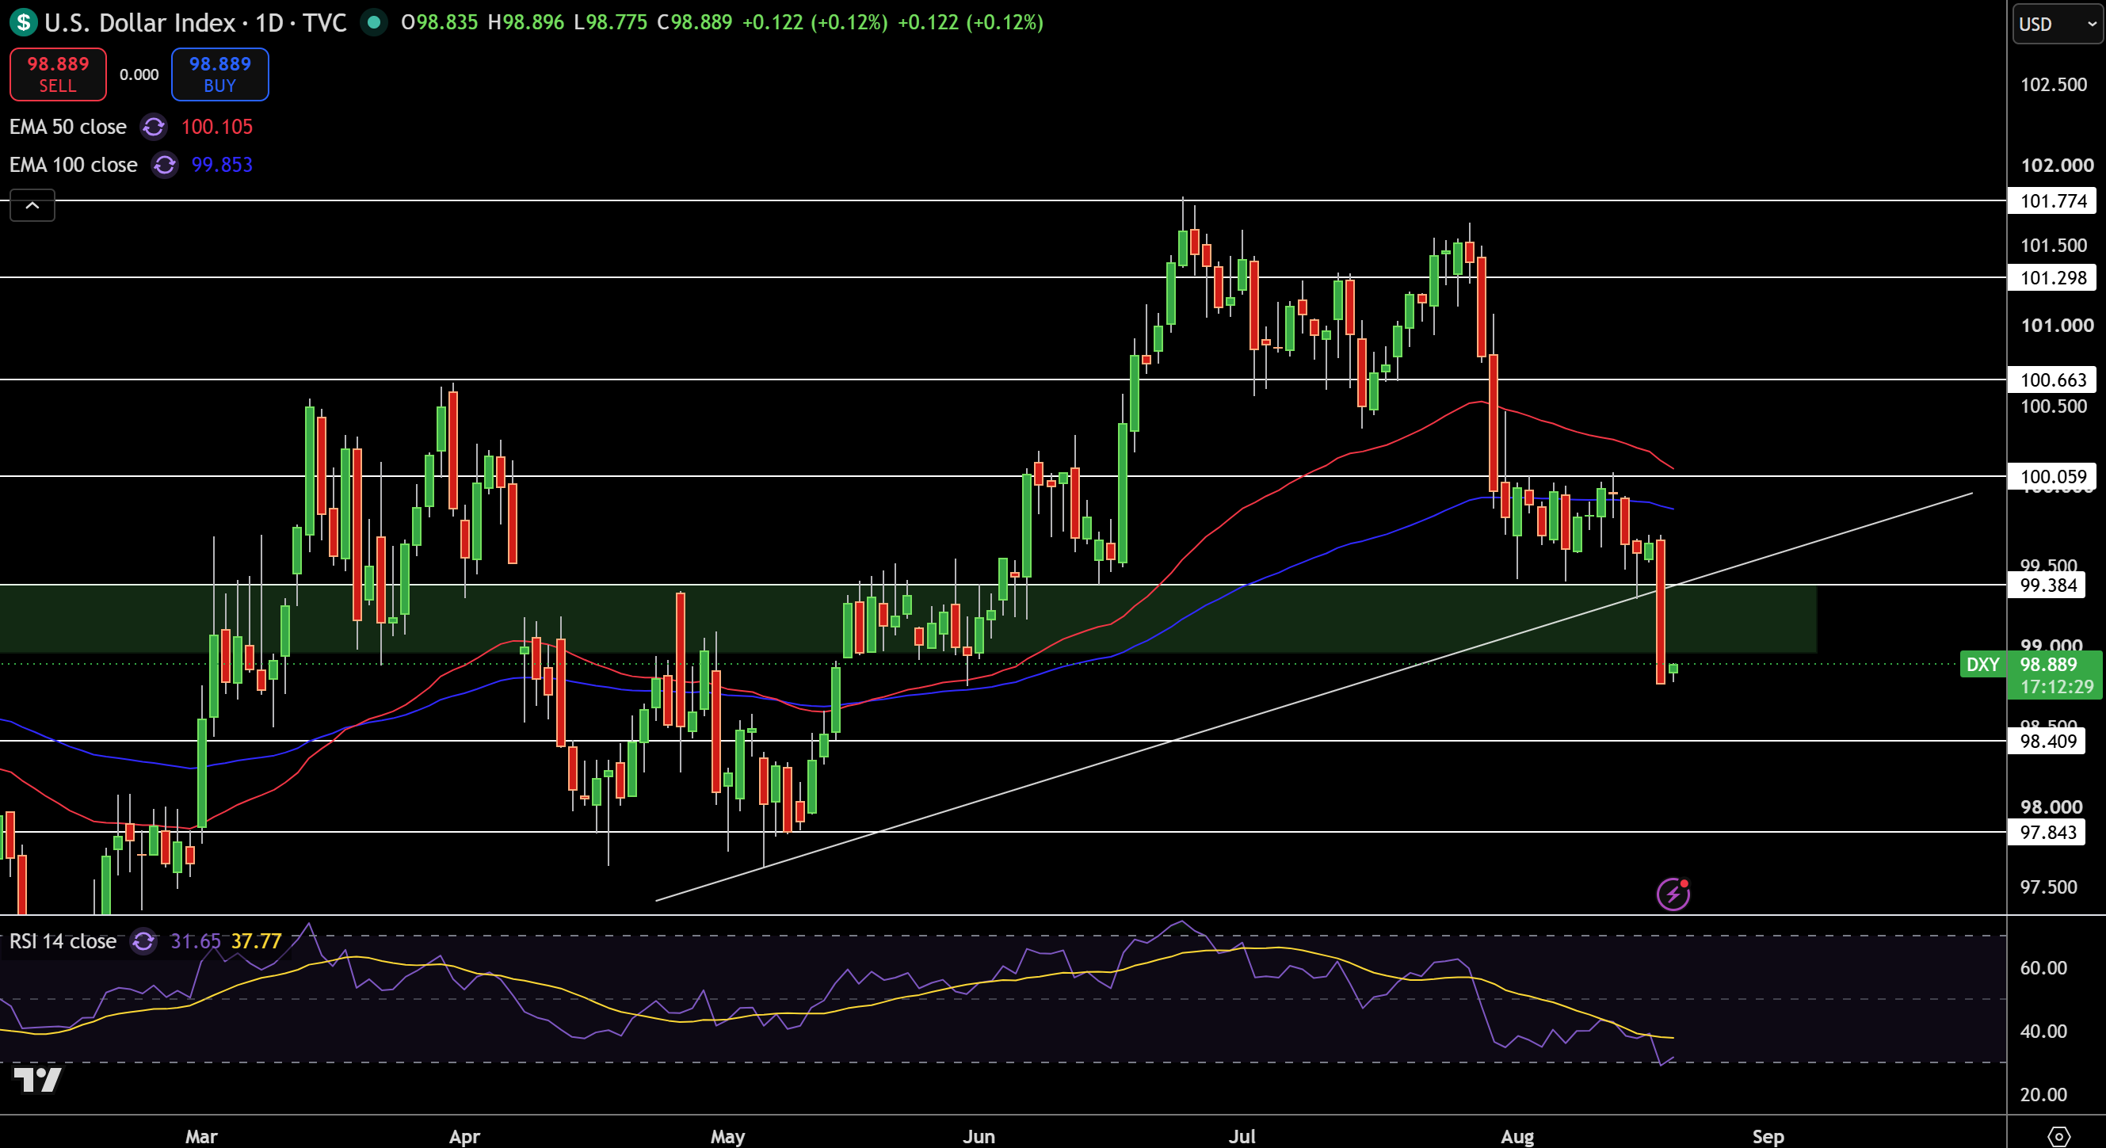Click the Sep label on time axis
The width and height of the screenshot is (2106, 1148).
click(1768, 1137)
